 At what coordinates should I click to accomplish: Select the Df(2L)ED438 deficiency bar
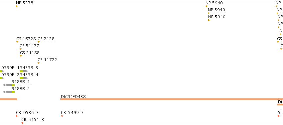pyautogui.click(x=172, y=99)
